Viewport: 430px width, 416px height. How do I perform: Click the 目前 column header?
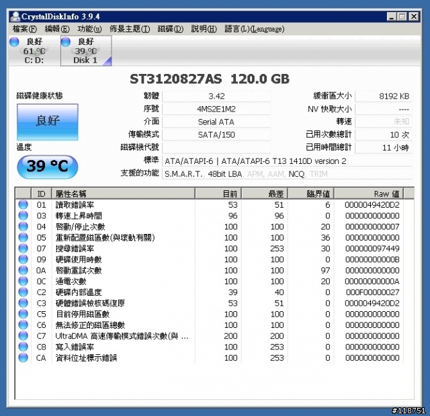(x=218, y=194)
